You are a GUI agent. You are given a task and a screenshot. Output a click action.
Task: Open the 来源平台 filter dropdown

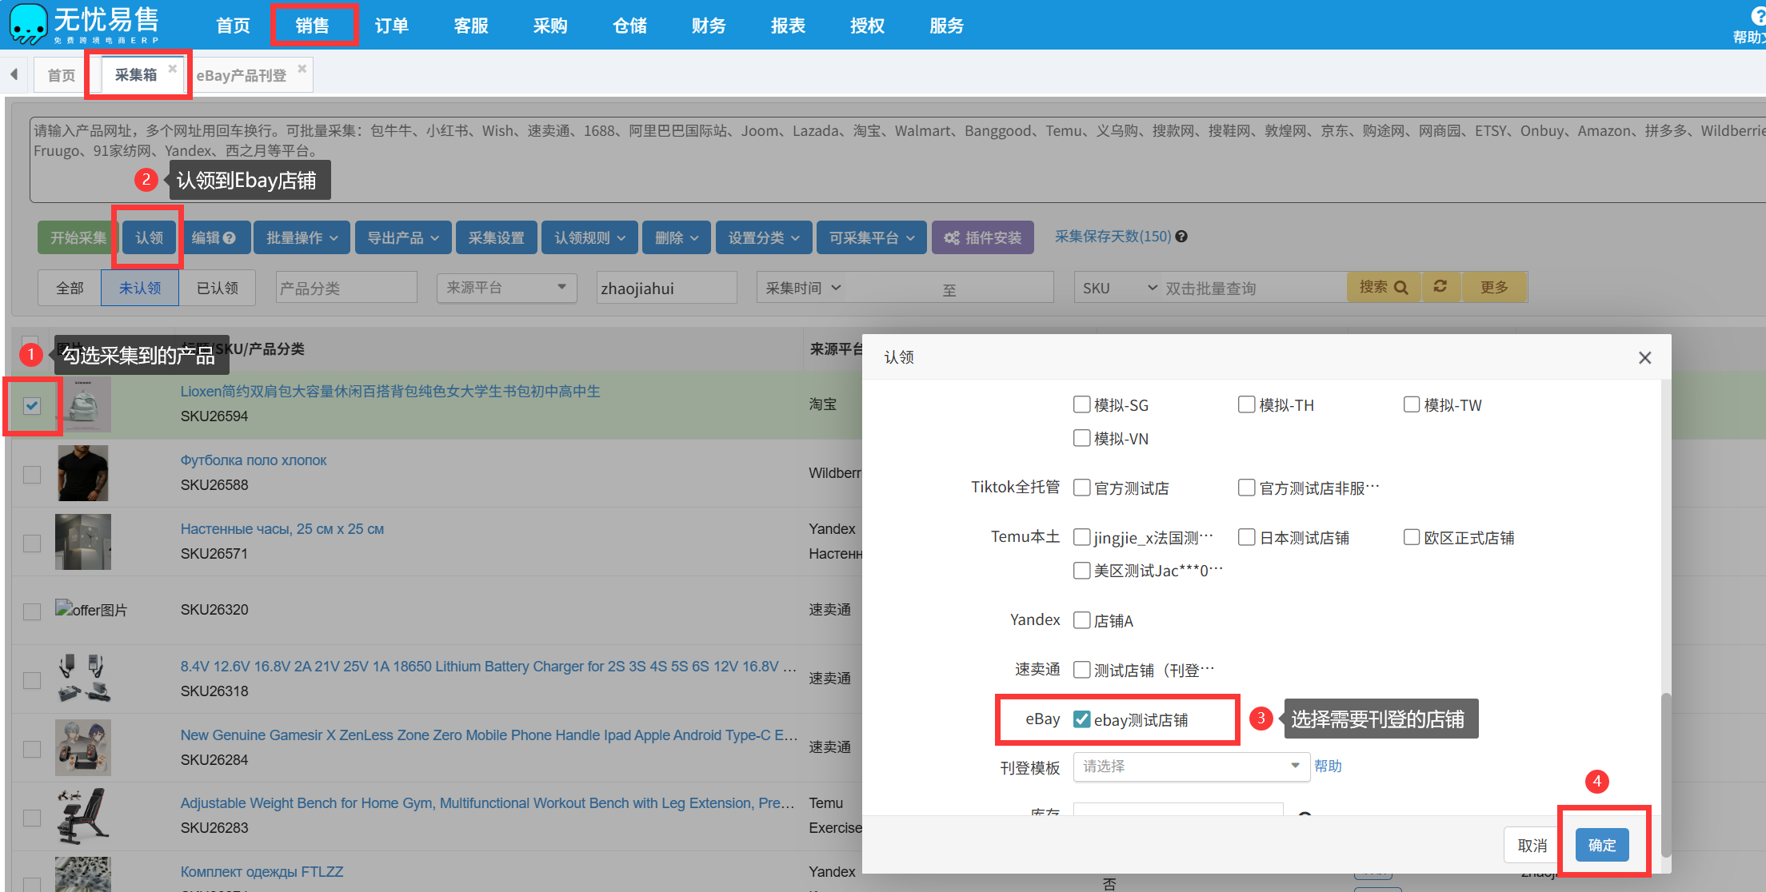point(506,287)
